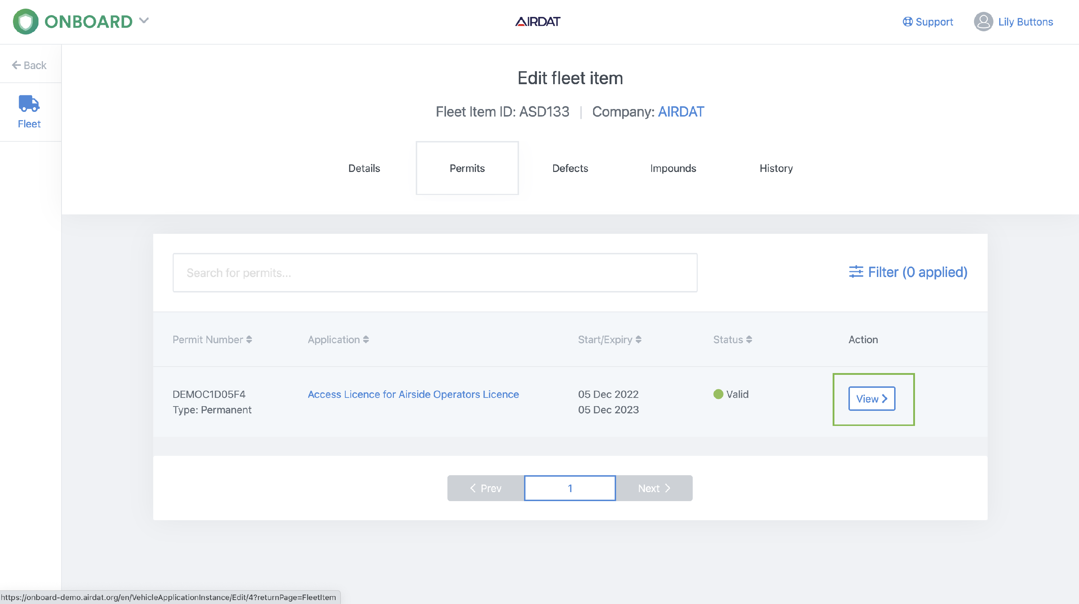1079x604 pixels.
Task: Expand the ONBOARD app switcher chevron
Action: (144, 21)
